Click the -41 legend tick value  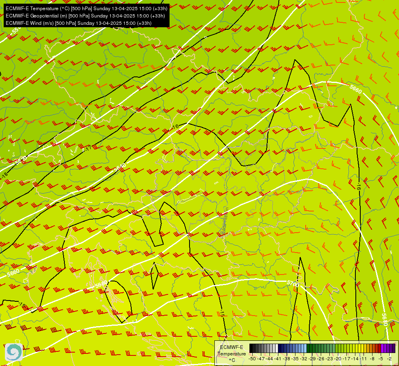pyautogui.click(x=278, y=359)
